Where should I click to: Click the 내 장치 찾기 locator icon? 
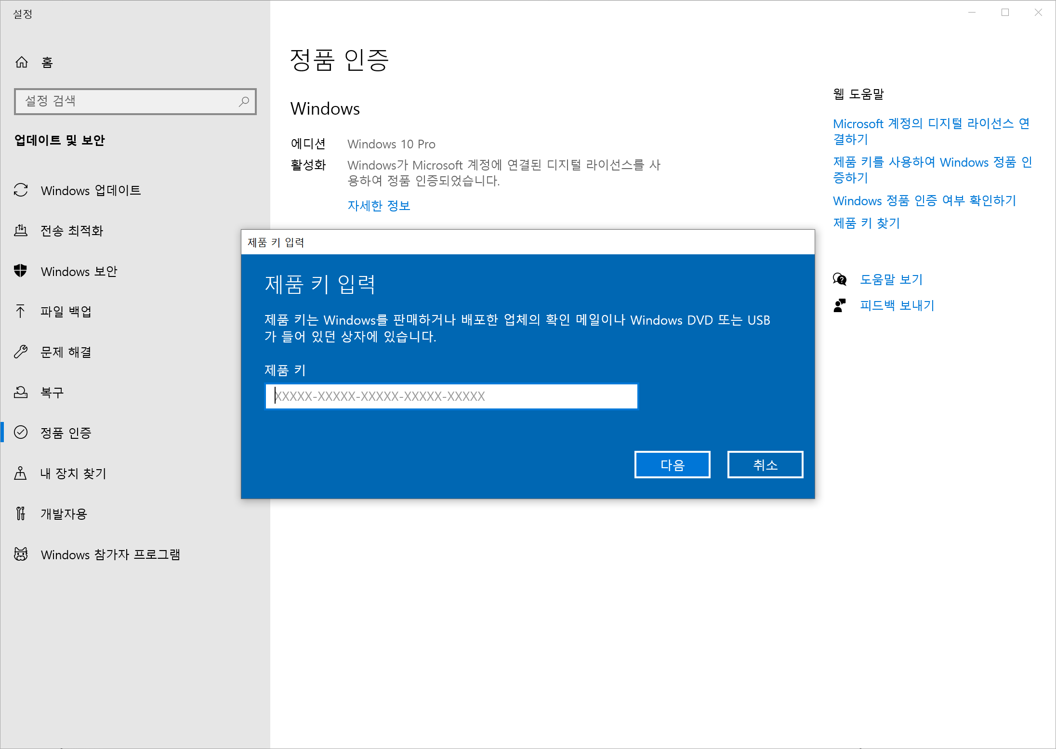click(x=21, y=473)
